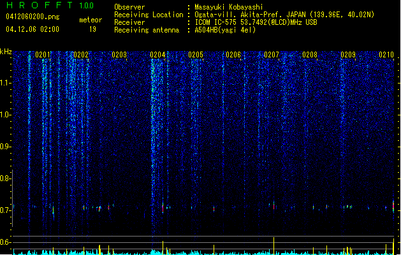
Task: Click the kHz axis unit label
Action: pyautogui.click(x=6, y=52)
